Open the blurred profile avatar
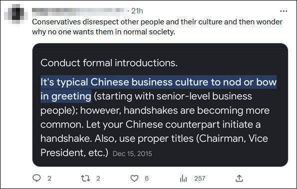 click(x=16, y=13)
